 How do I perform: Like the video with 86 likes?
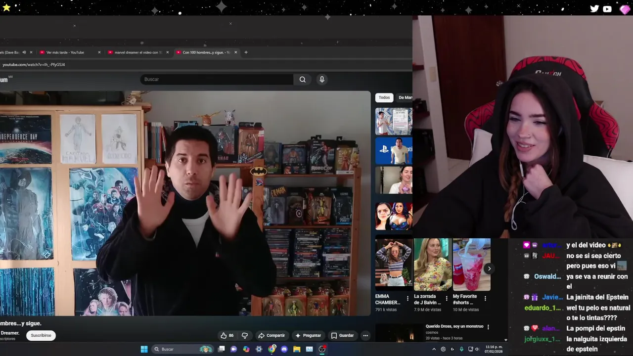[227, 335]
